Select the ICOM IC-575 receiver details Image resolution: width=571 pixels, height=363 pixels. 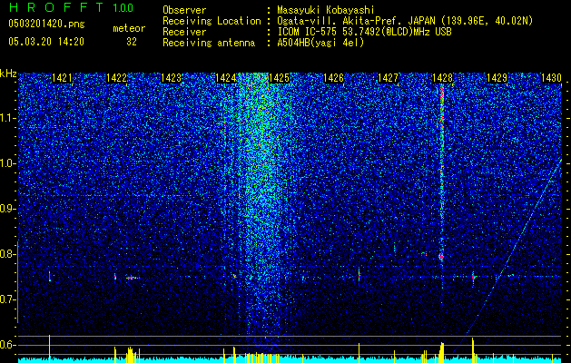364,32
